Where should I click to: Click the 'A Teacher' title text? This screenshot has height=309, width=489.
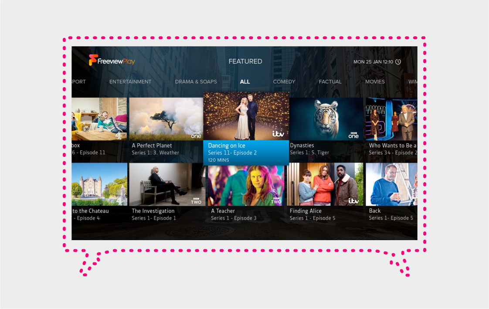click(x=223, y=211)
